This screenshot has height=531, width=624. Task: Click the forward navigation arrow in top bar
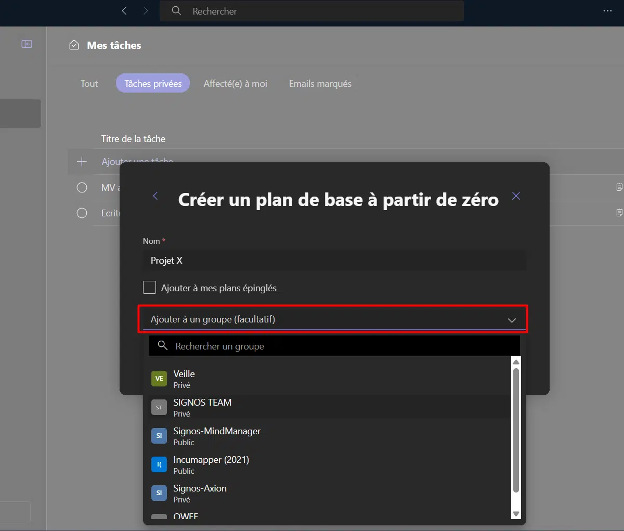pos(146,11)
